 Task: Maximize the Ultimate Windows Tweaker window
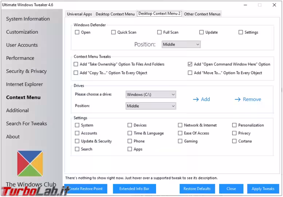(260, 5)
